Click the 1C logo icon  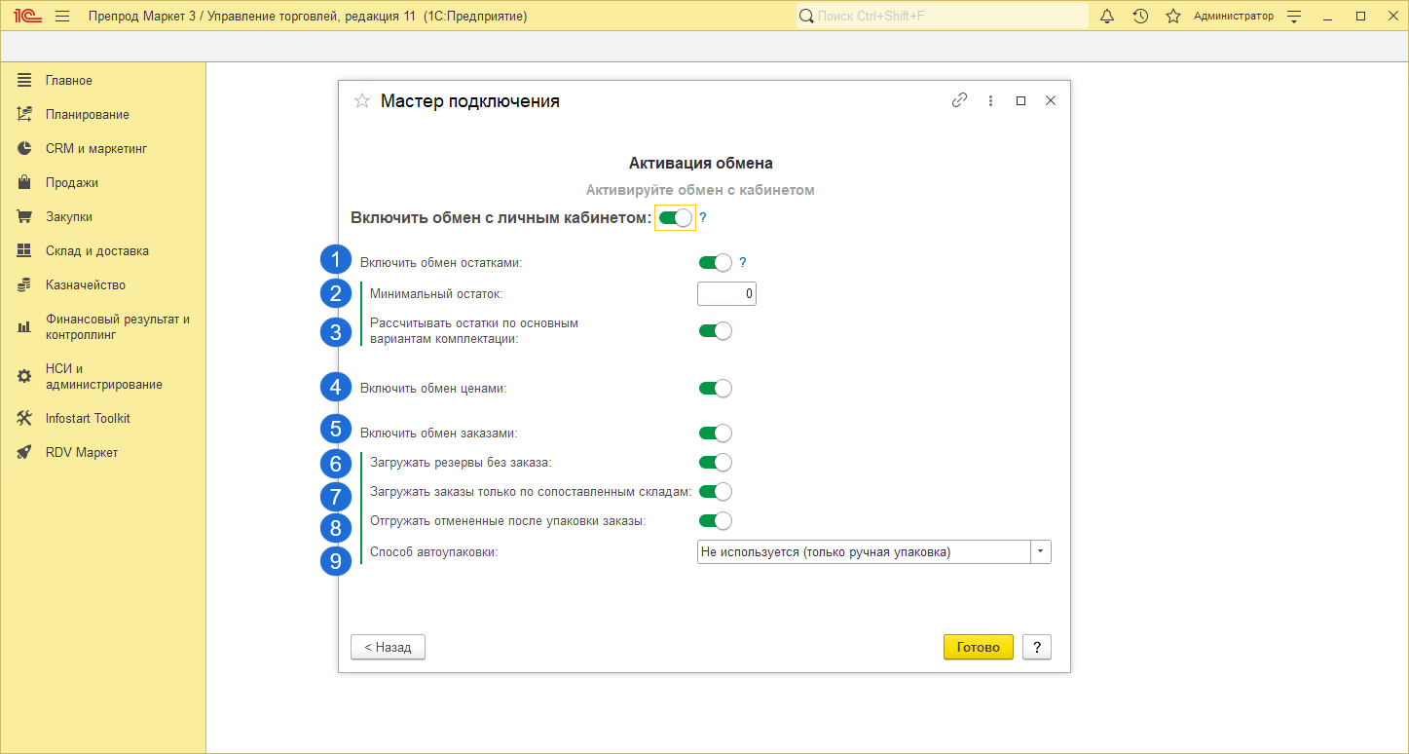click(x=26, y=17)
